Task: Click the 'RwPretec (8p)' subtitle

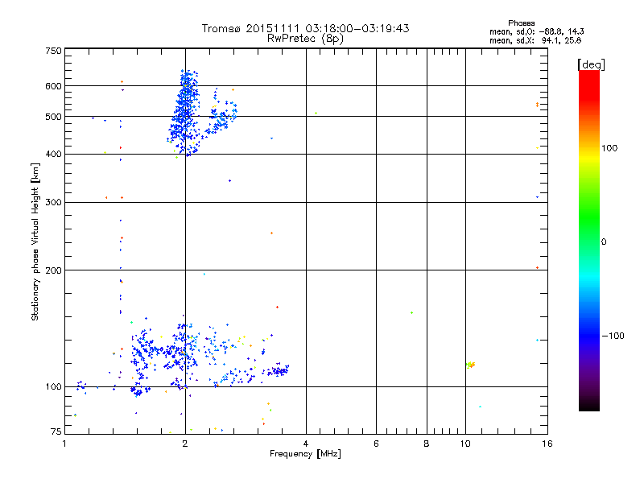Action: pos(305,39)
